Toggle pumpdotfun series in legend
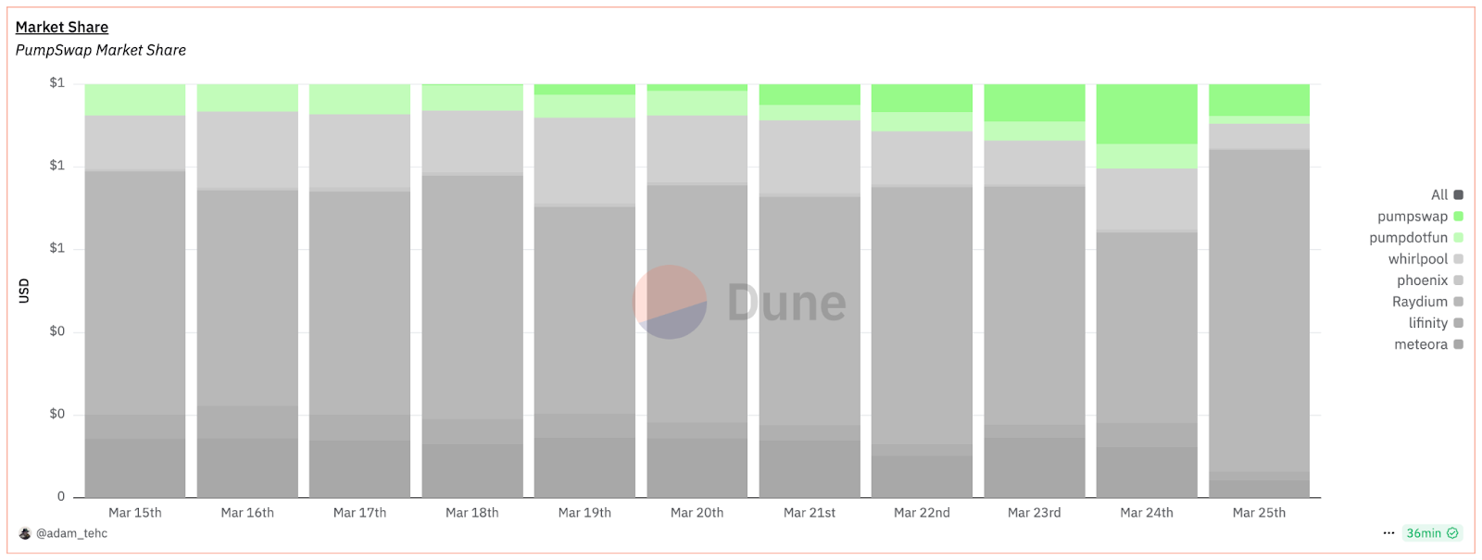 [1416, 238]
